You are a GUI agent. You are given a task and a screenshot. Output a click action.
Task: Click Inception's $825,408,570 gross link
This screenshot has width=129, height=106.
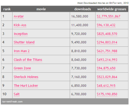107,34
